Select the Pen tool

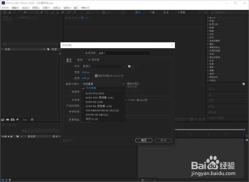coord(42,12)
